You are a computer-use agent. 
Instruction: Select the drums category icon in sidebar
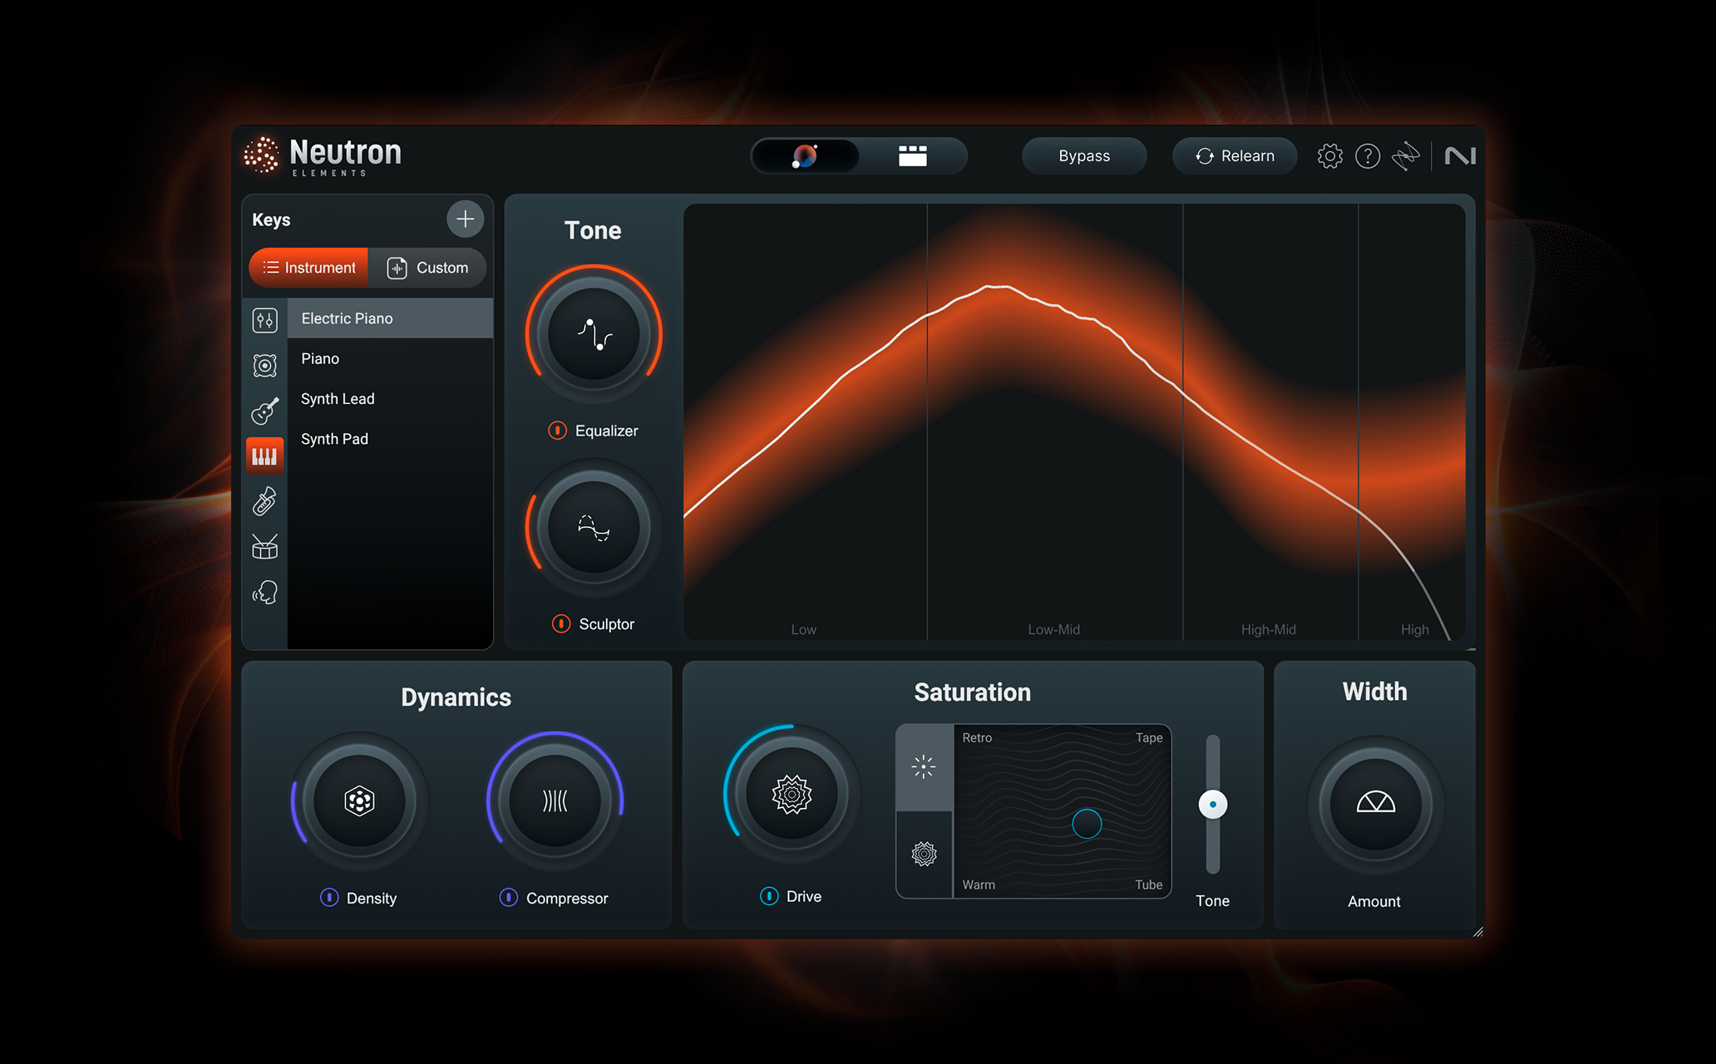[264, 547]
